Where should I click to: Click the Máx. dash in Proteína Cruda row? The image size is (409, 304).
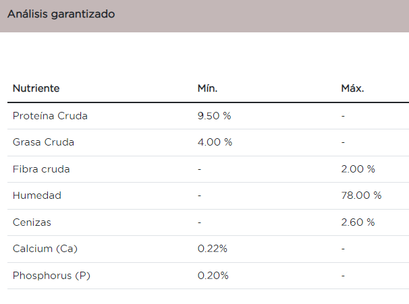(343, 116)
